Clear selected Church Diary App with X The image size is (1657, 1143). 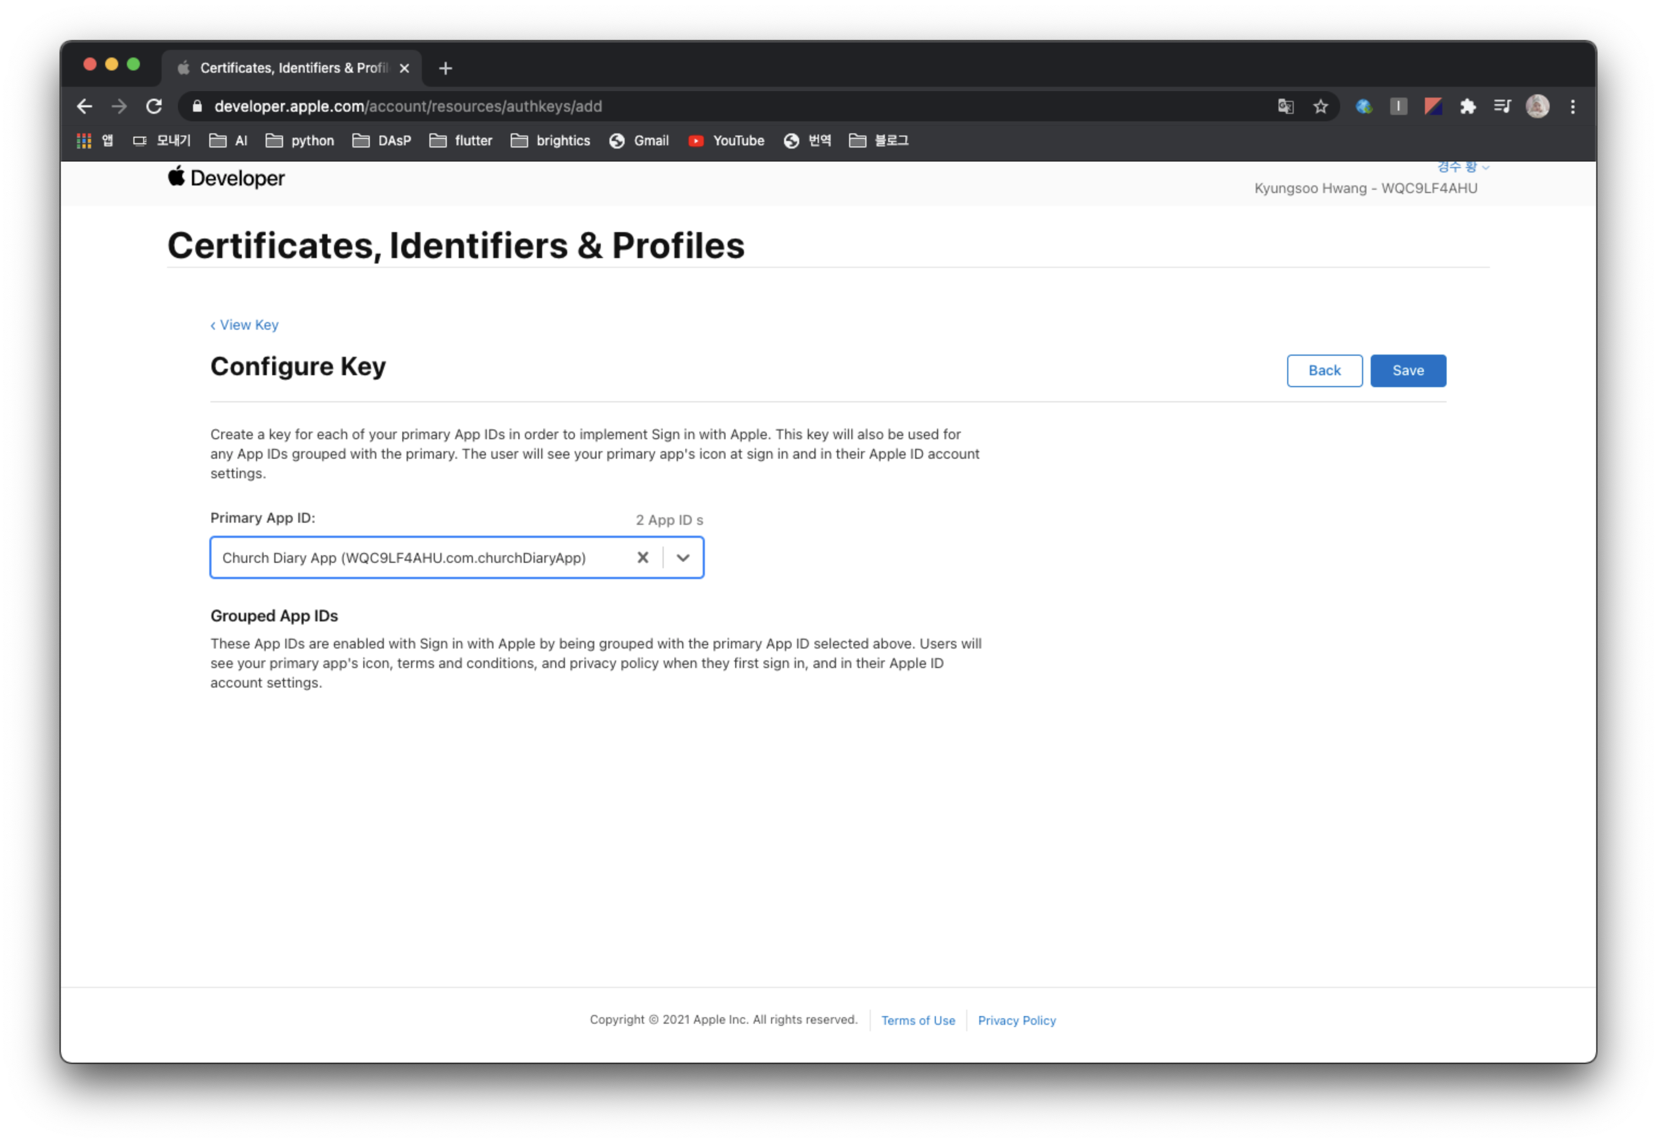click(643, 557)
